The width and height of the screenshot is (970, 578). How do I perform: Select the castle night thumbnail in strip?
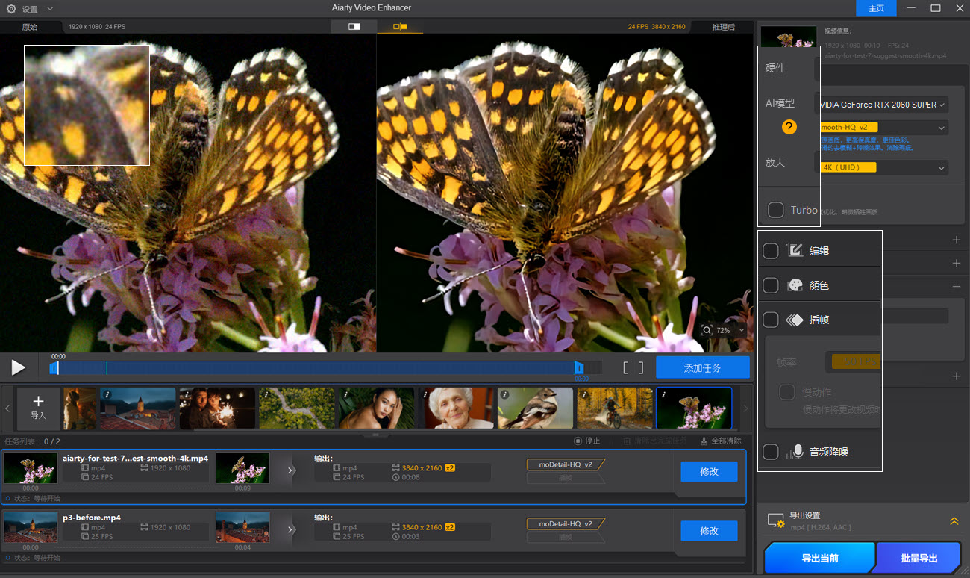138,408
